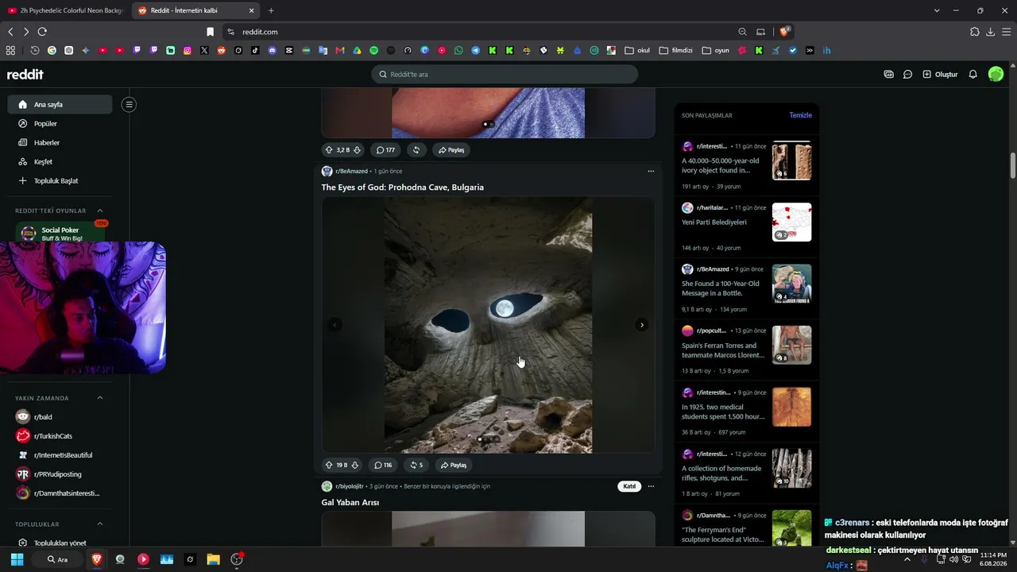This screenshot has width=1017, height=572.
Task: Open the Spotify bookmark icon
Action: pyautogui.click(x=374, y=50)
